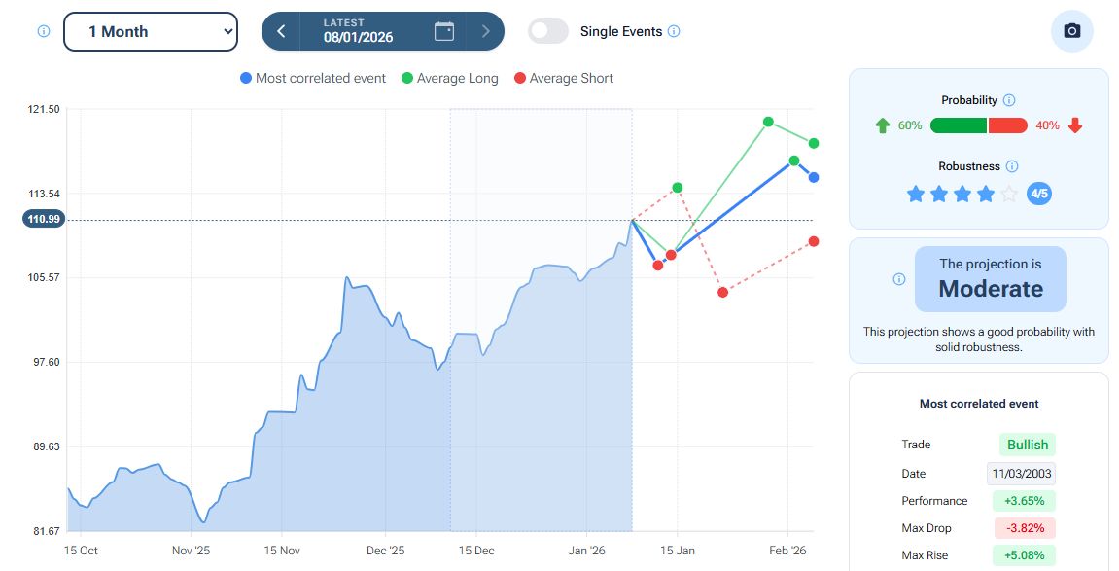Click the 11/03/2003 event date badge
Screen dimensions: 1119x571
point(1021,474)
